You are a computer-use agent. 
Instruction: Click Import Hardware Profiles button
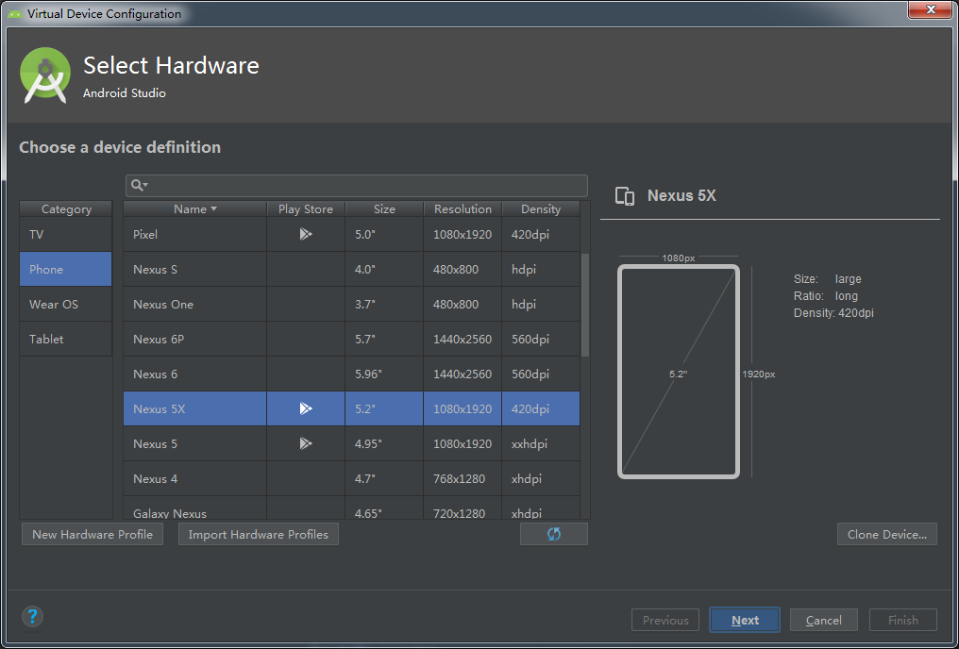point(258,534)
